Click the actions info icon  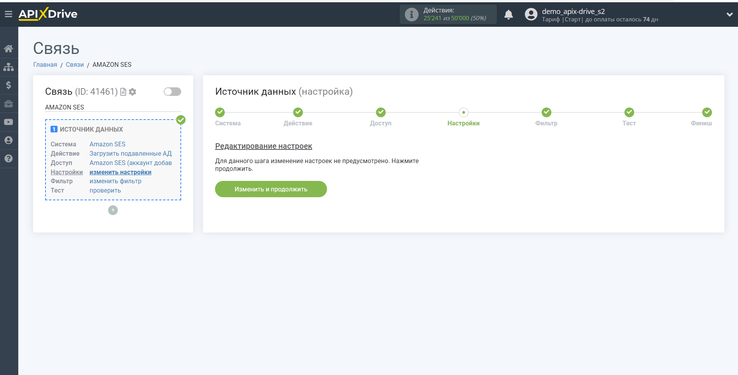click(x=411, y=14)
